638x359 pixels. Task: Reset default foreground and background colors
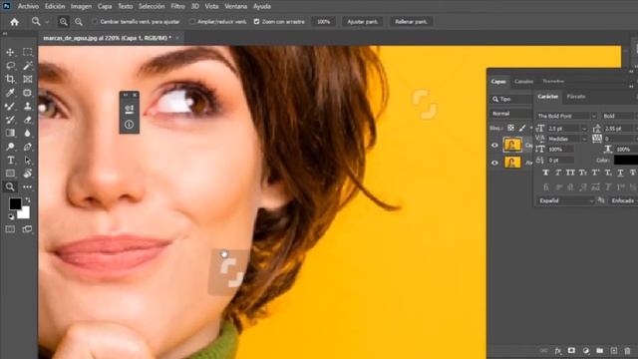click(x=11, y=217)
